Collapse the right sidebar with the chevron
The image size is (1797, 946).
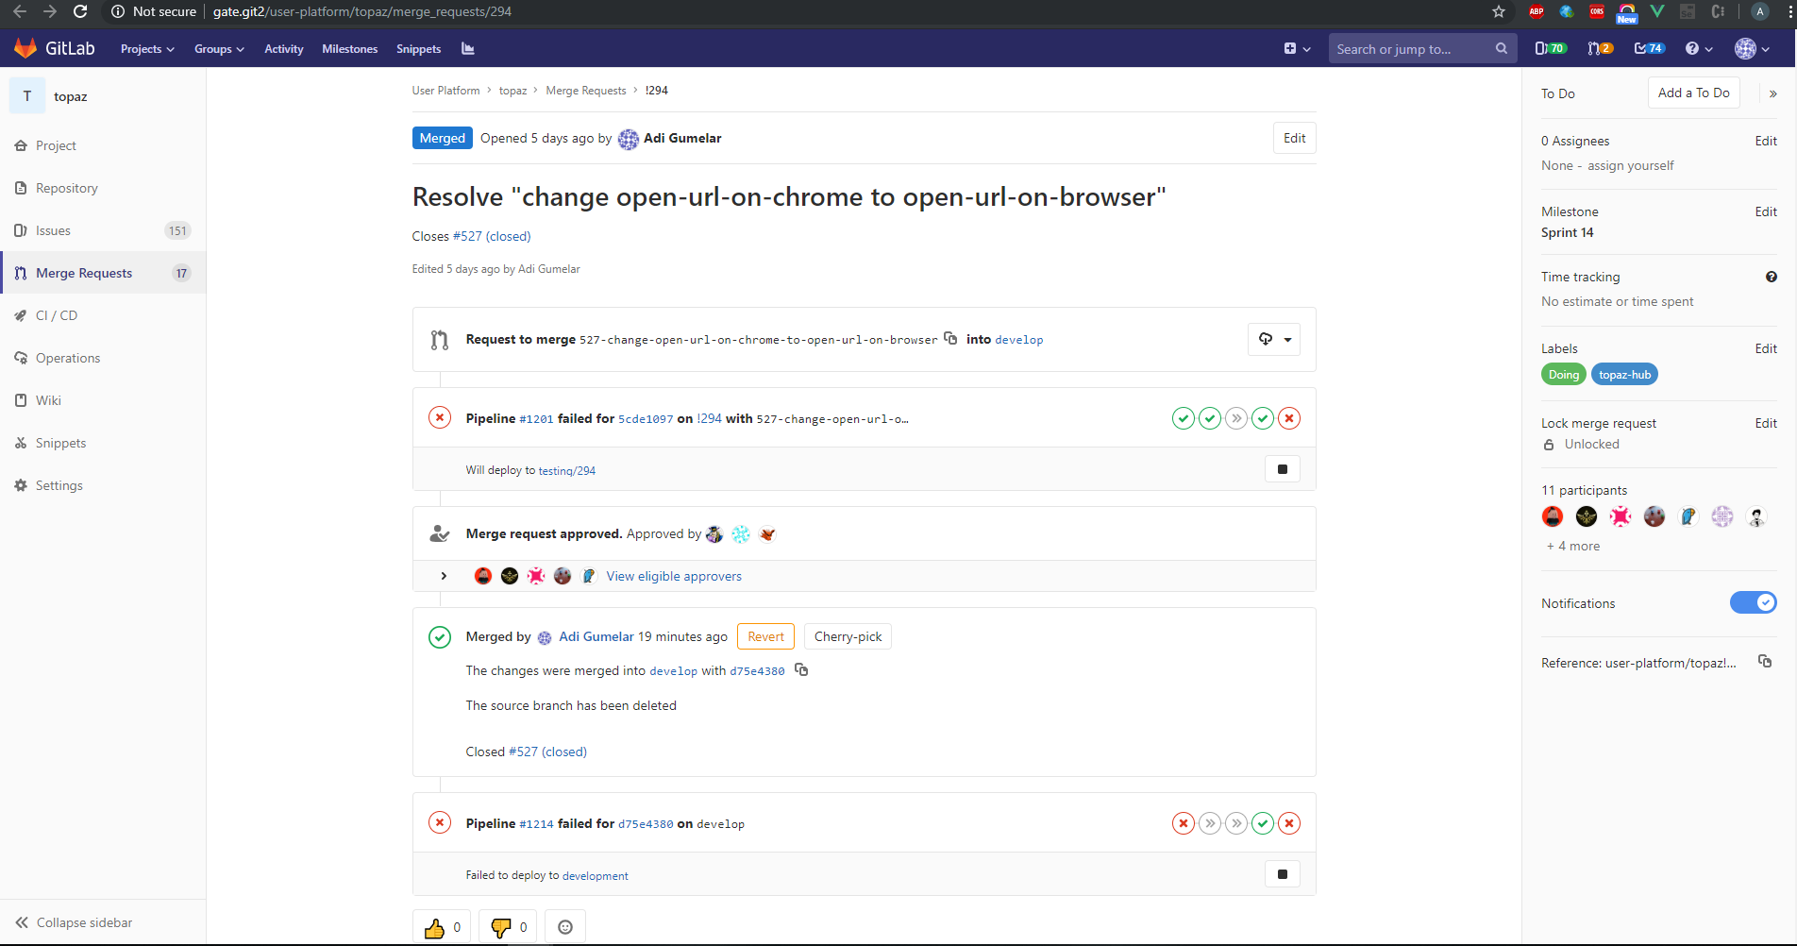(1773, 93)
